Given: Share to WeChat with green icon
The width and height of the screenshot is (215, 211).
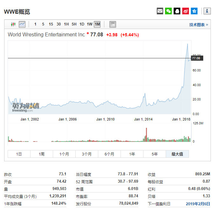Looking at the screenshot, I should coord(168,11).
